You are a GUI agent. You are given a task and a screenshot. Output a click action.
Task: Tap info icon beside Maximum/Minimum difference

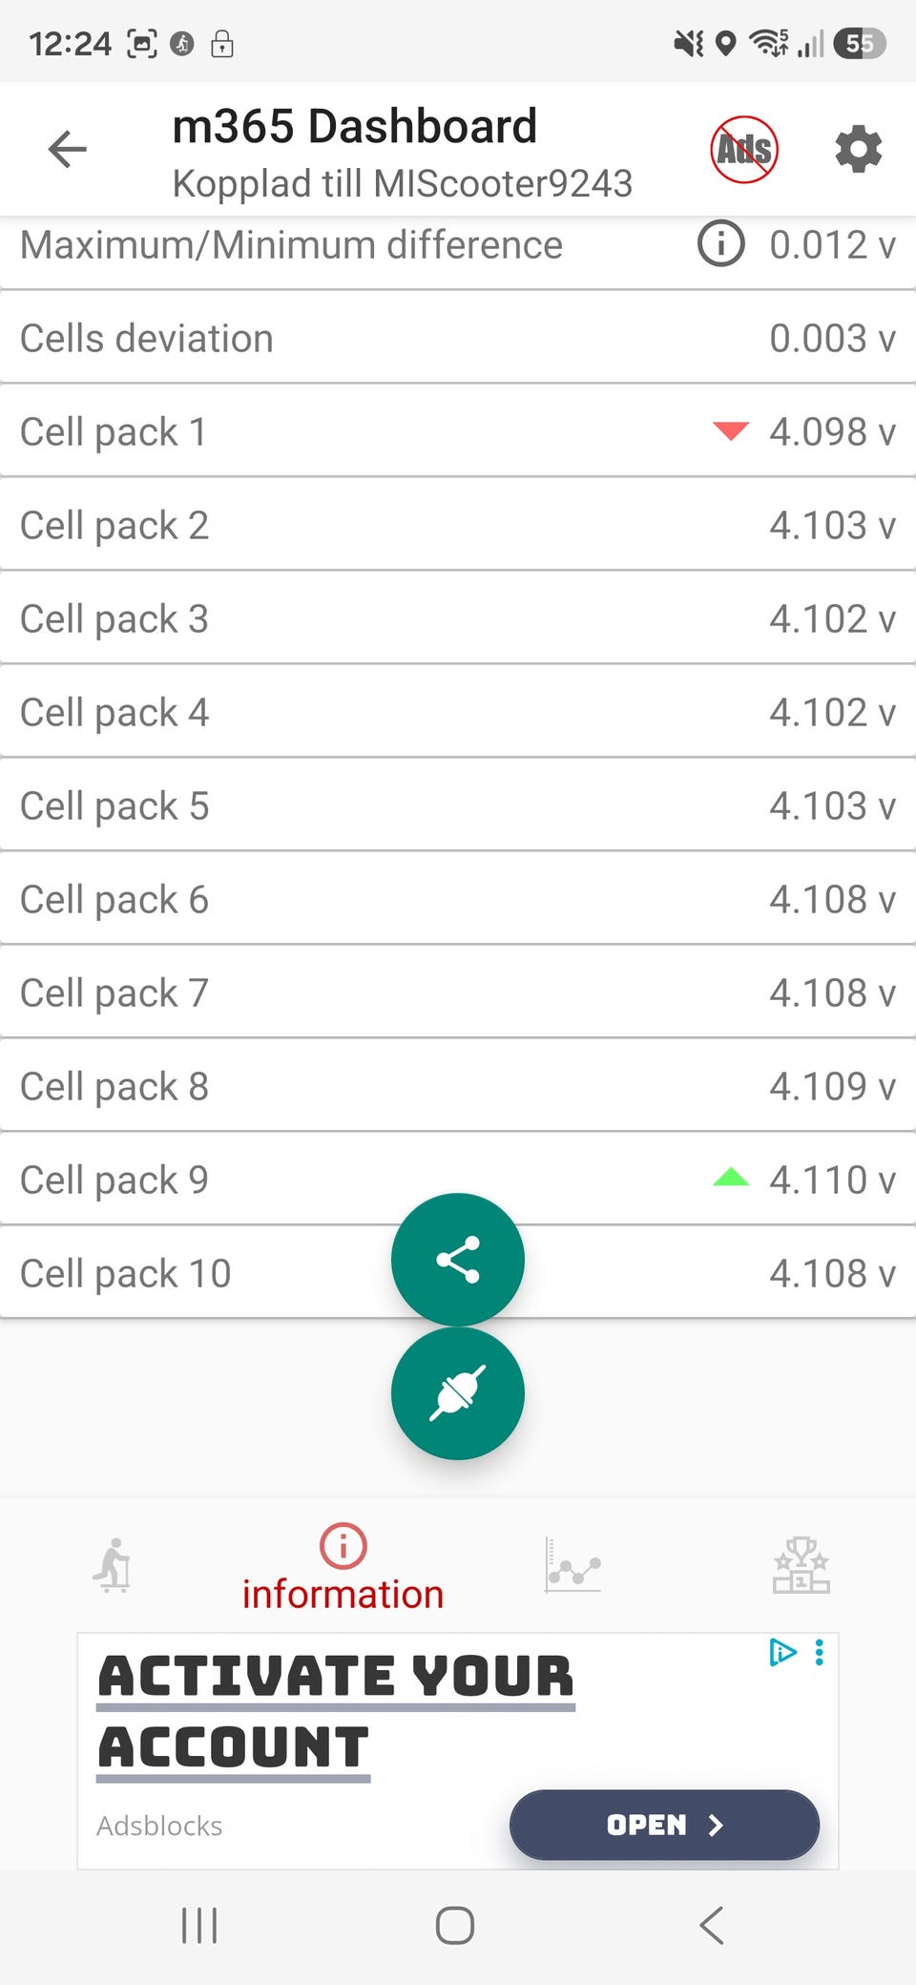tap(721, 244)
